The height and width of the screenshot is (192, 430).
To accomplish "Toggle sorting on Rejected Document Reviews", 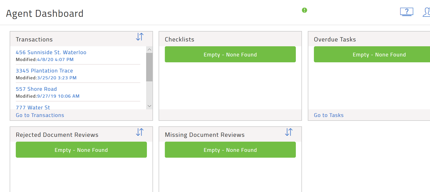I will tap(139, 132).
